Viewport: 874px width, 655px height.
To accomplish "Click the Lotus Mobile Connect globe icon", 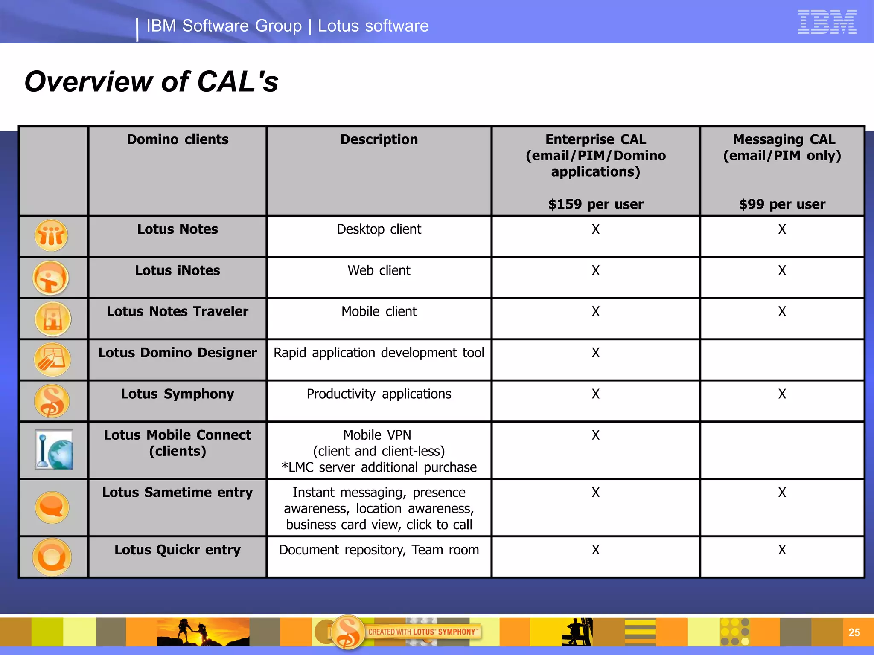I will point(54,449).
